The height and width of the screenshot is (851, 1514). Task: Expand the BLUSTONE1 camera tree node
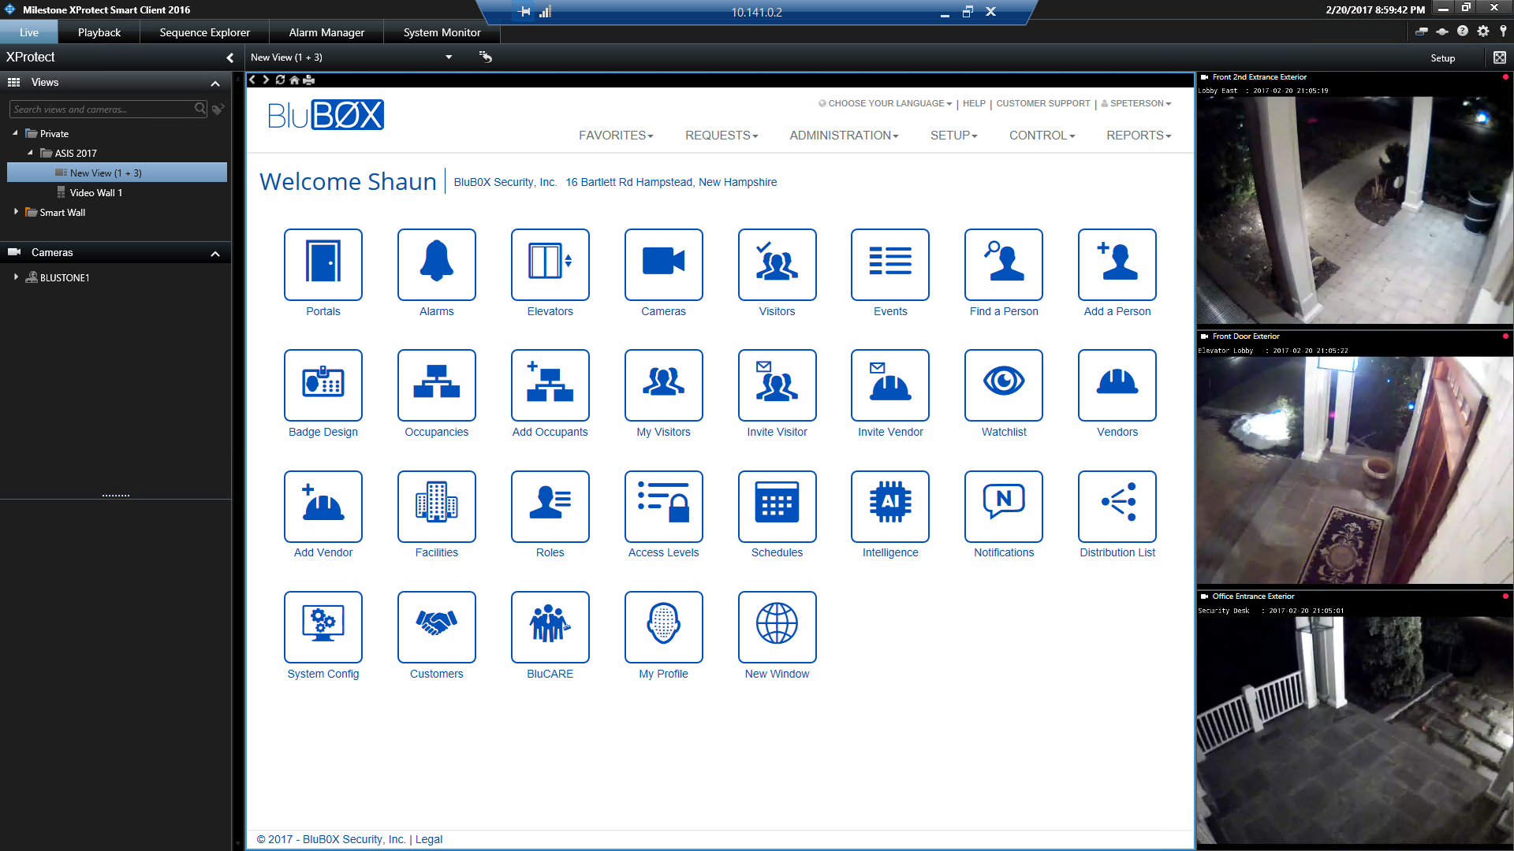(16, 277)
